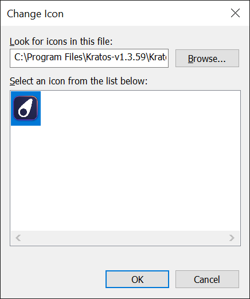Click blank title bar area beside the X
This screenshot has width=250, height=299.
pyautogui.click(x=145, y=13)
